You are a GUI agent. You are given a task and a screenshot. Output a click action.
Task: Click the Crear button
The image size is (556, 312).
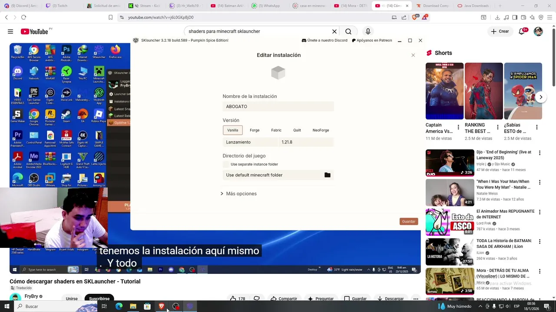coord(500,32)
